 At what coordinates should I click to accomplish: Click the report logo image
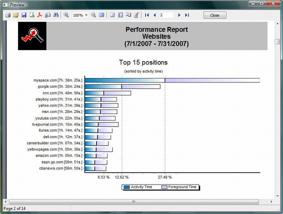click(32, 36)
